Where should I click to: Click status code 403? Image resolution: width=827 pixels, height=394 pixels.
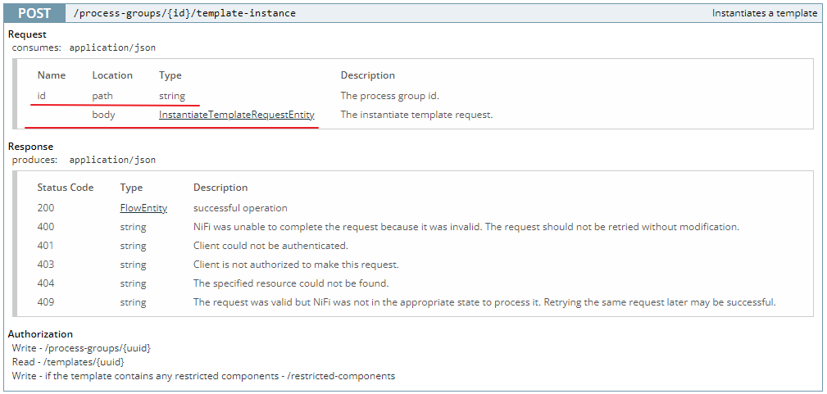46,265
